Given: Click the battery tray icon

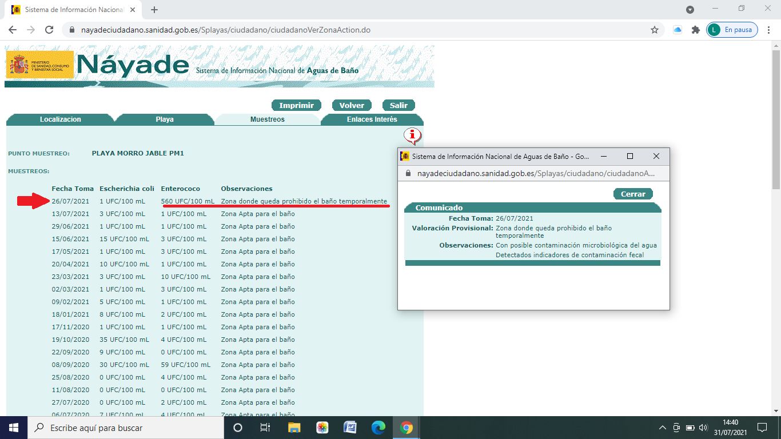Looking at the screenshot, I should tap(690, 428).
